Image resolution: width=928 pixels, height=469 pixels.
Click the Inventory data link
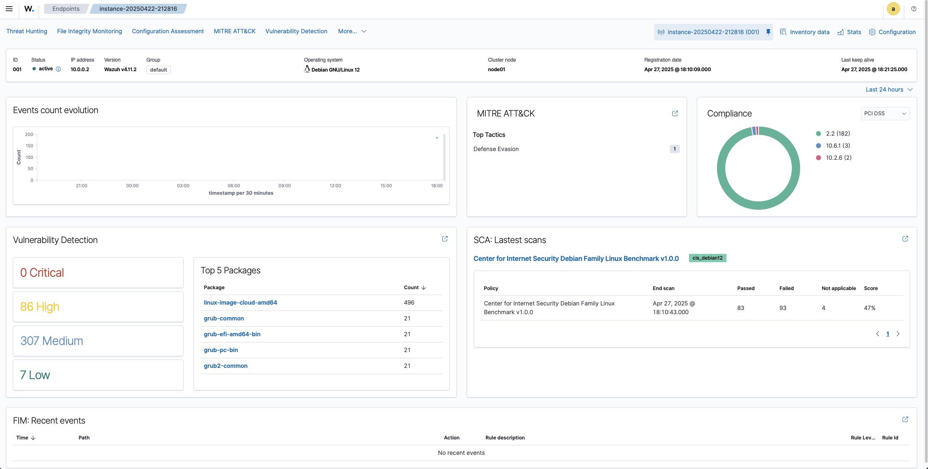pyautogui.click(x=809, y=32)
